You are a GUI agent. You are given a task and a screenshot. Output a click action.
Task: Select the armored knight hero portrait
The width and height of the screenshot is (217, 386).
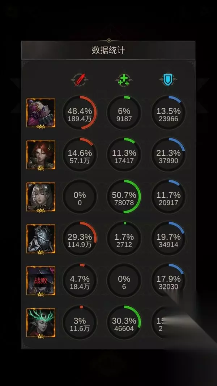click(41, 239)
